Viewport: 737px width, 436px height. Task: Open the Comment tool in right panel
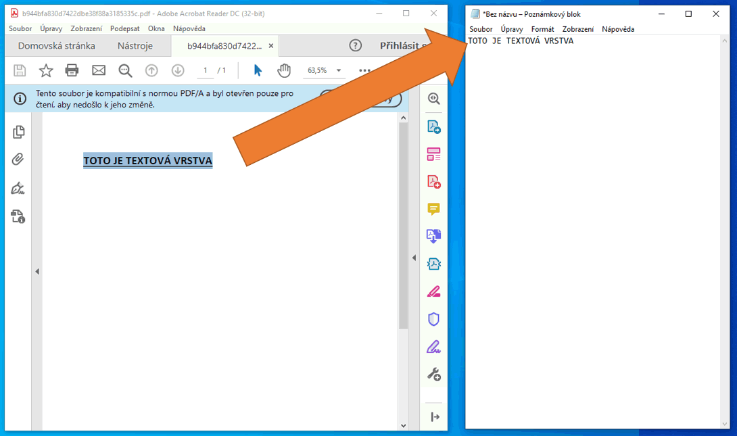coord(433,209)
